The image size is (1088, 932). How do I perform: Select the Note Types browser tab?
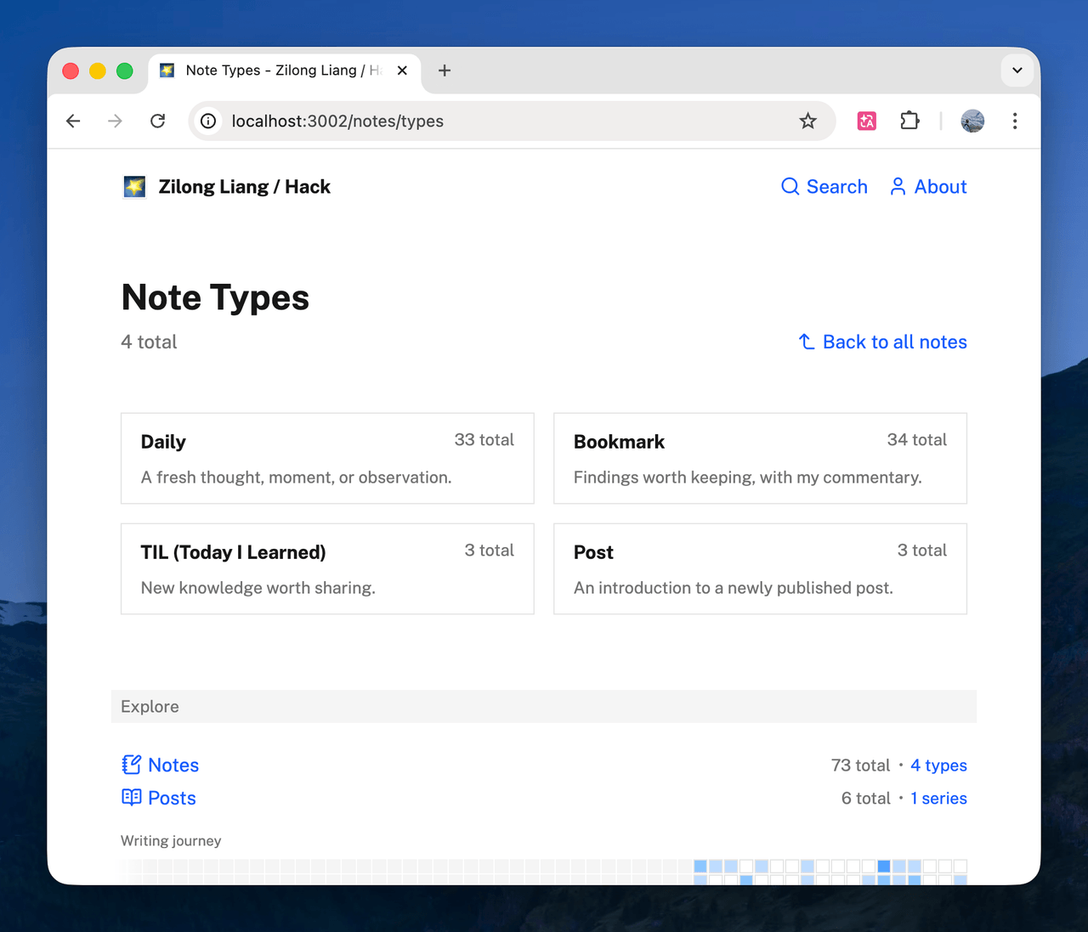pos(284,71)
